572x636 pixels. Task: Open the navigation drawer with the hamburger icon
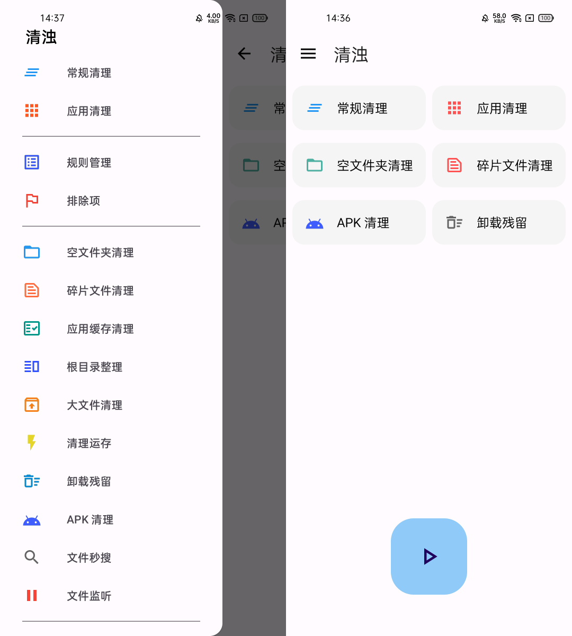308,54
